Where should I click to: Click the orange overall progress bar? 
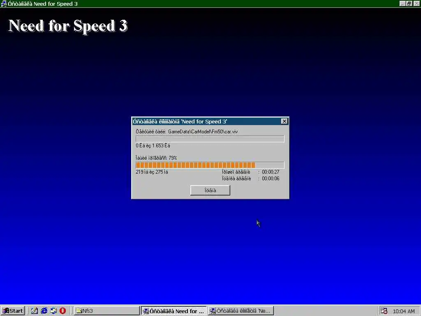[210, 165]
